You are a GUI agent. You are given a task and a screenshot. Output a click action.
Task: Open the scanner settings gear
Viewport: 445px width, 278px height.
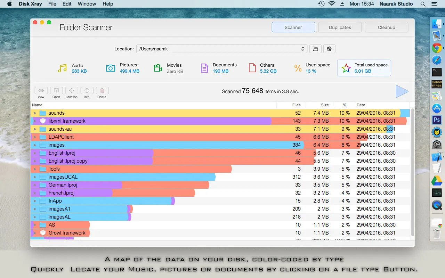point(329,49)
